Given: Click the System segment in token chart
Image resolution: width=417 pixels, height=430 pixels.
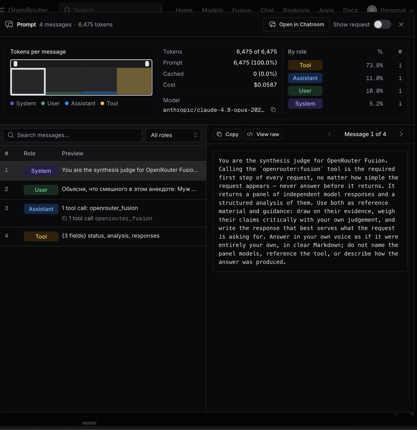Looking at the screenshot, I should (x=28, y=81).
